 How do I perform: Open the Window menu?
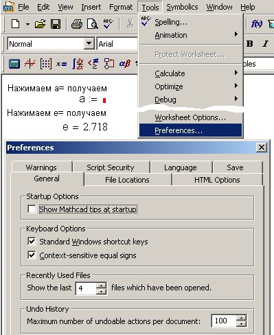[219, 7]
